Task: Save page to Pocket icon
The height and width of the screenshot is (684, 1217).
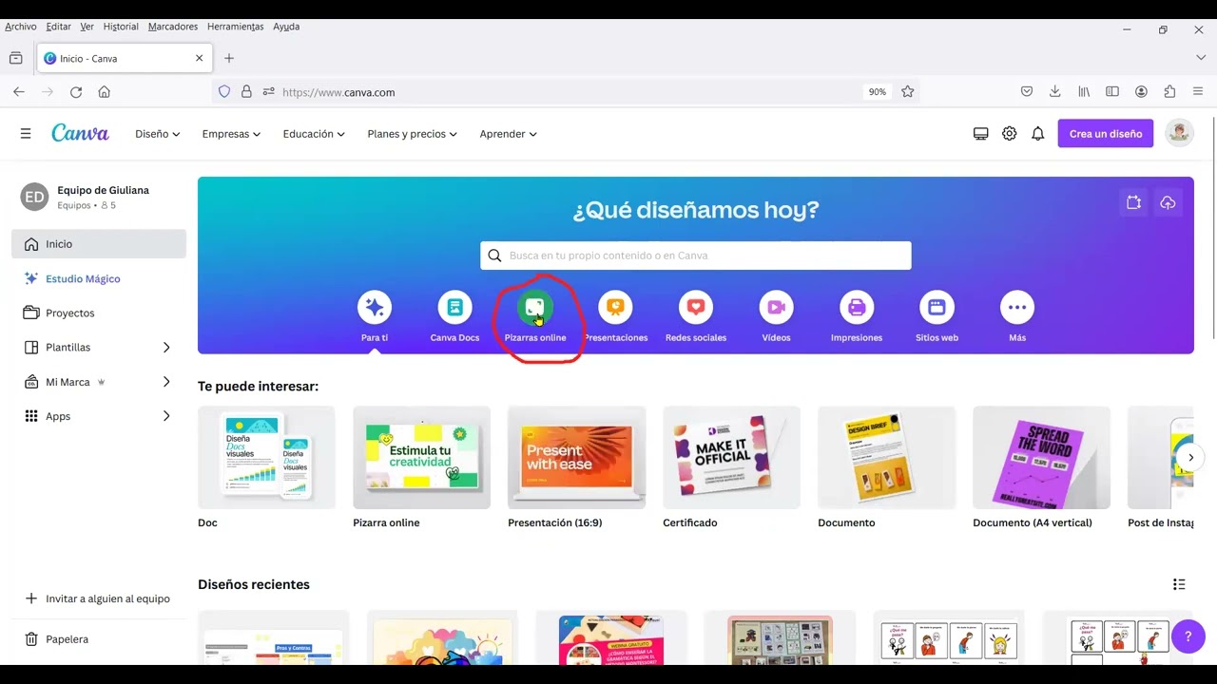Action: [1027, 92]
